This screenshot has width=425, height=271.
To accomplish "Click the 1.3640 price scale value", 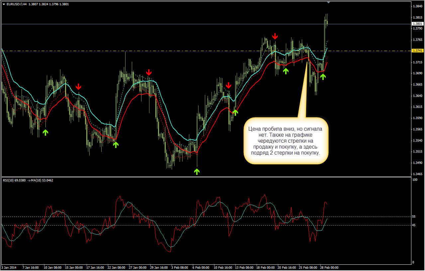I will (418, 96).
